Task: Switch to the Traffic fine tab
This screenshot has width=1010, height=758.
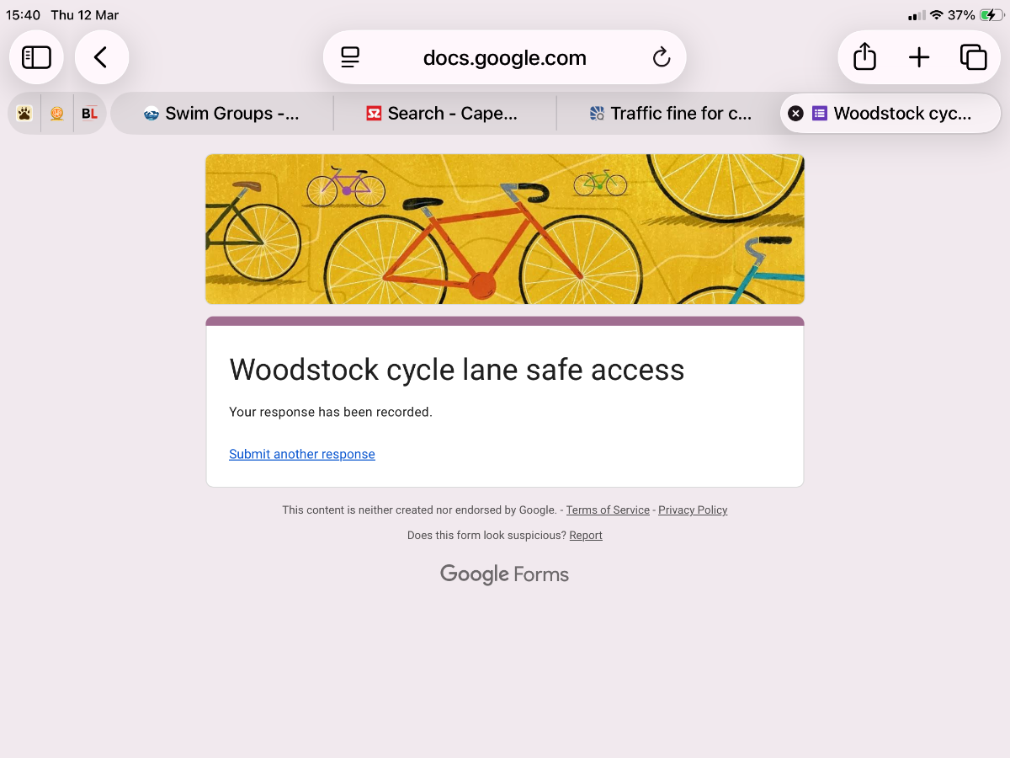Action: pos(670,114)
